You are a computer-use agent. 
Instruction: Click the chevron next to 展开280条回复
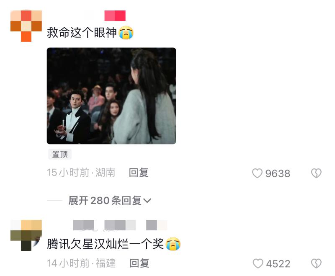(x=147, y=201)
